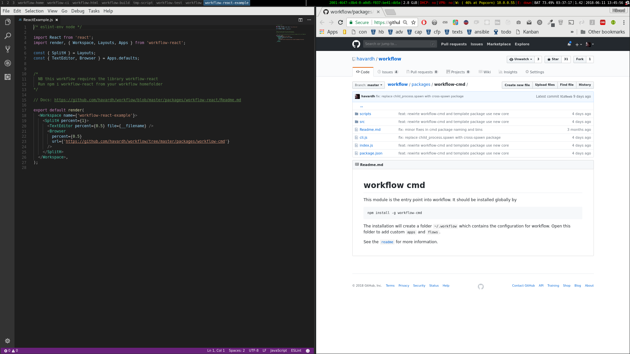Open the cli.js file
Screen dimensions: 630x354
click(363, 137)
